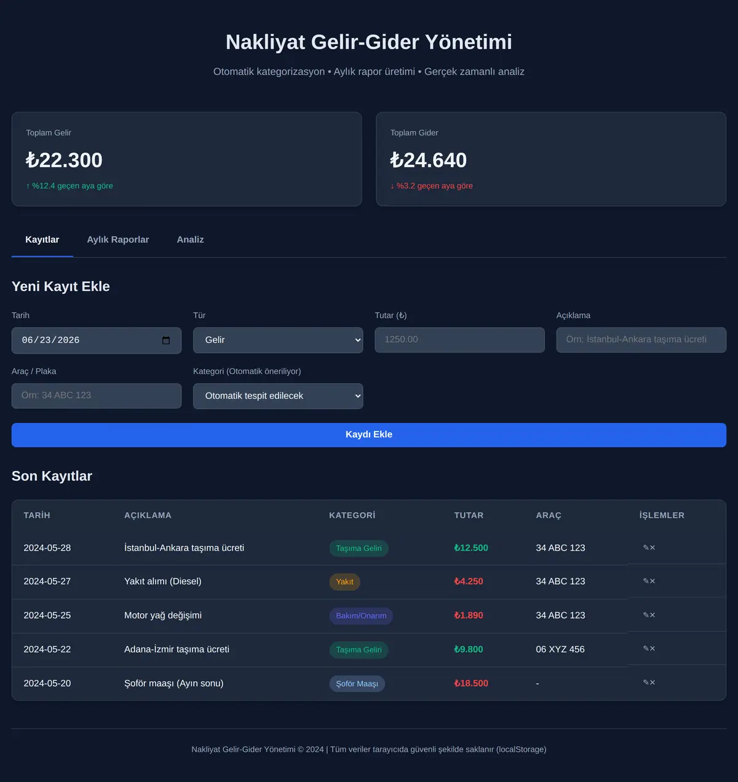Click the ₺18.500 amount
Image resolution: width=738 pixels, height=782 pixels.
[471, 683]
